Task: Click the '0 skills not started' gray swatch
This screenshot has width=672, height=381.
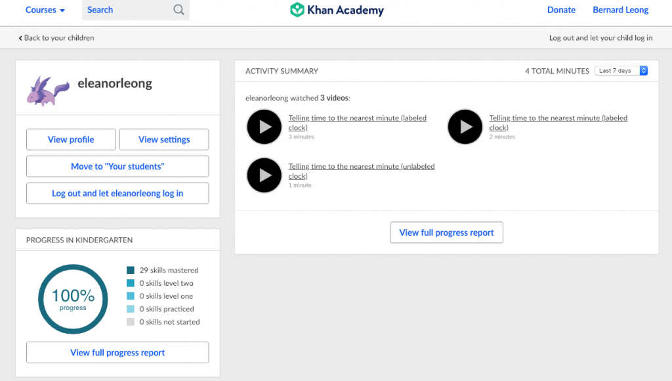Action: [131, 322]
